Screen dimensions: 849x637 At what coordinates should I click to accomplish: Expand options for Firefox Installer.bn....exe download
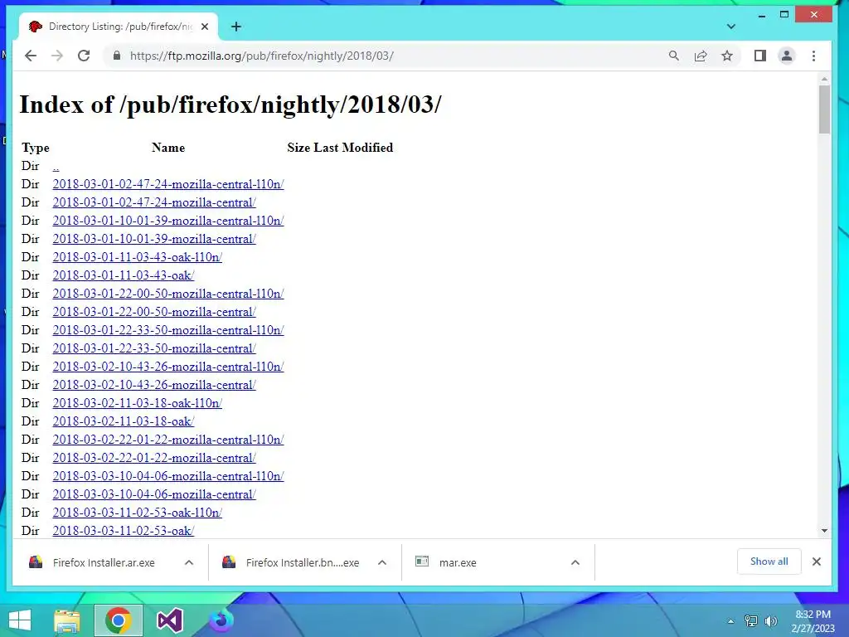pyautogui.click(x=382, y=563)
